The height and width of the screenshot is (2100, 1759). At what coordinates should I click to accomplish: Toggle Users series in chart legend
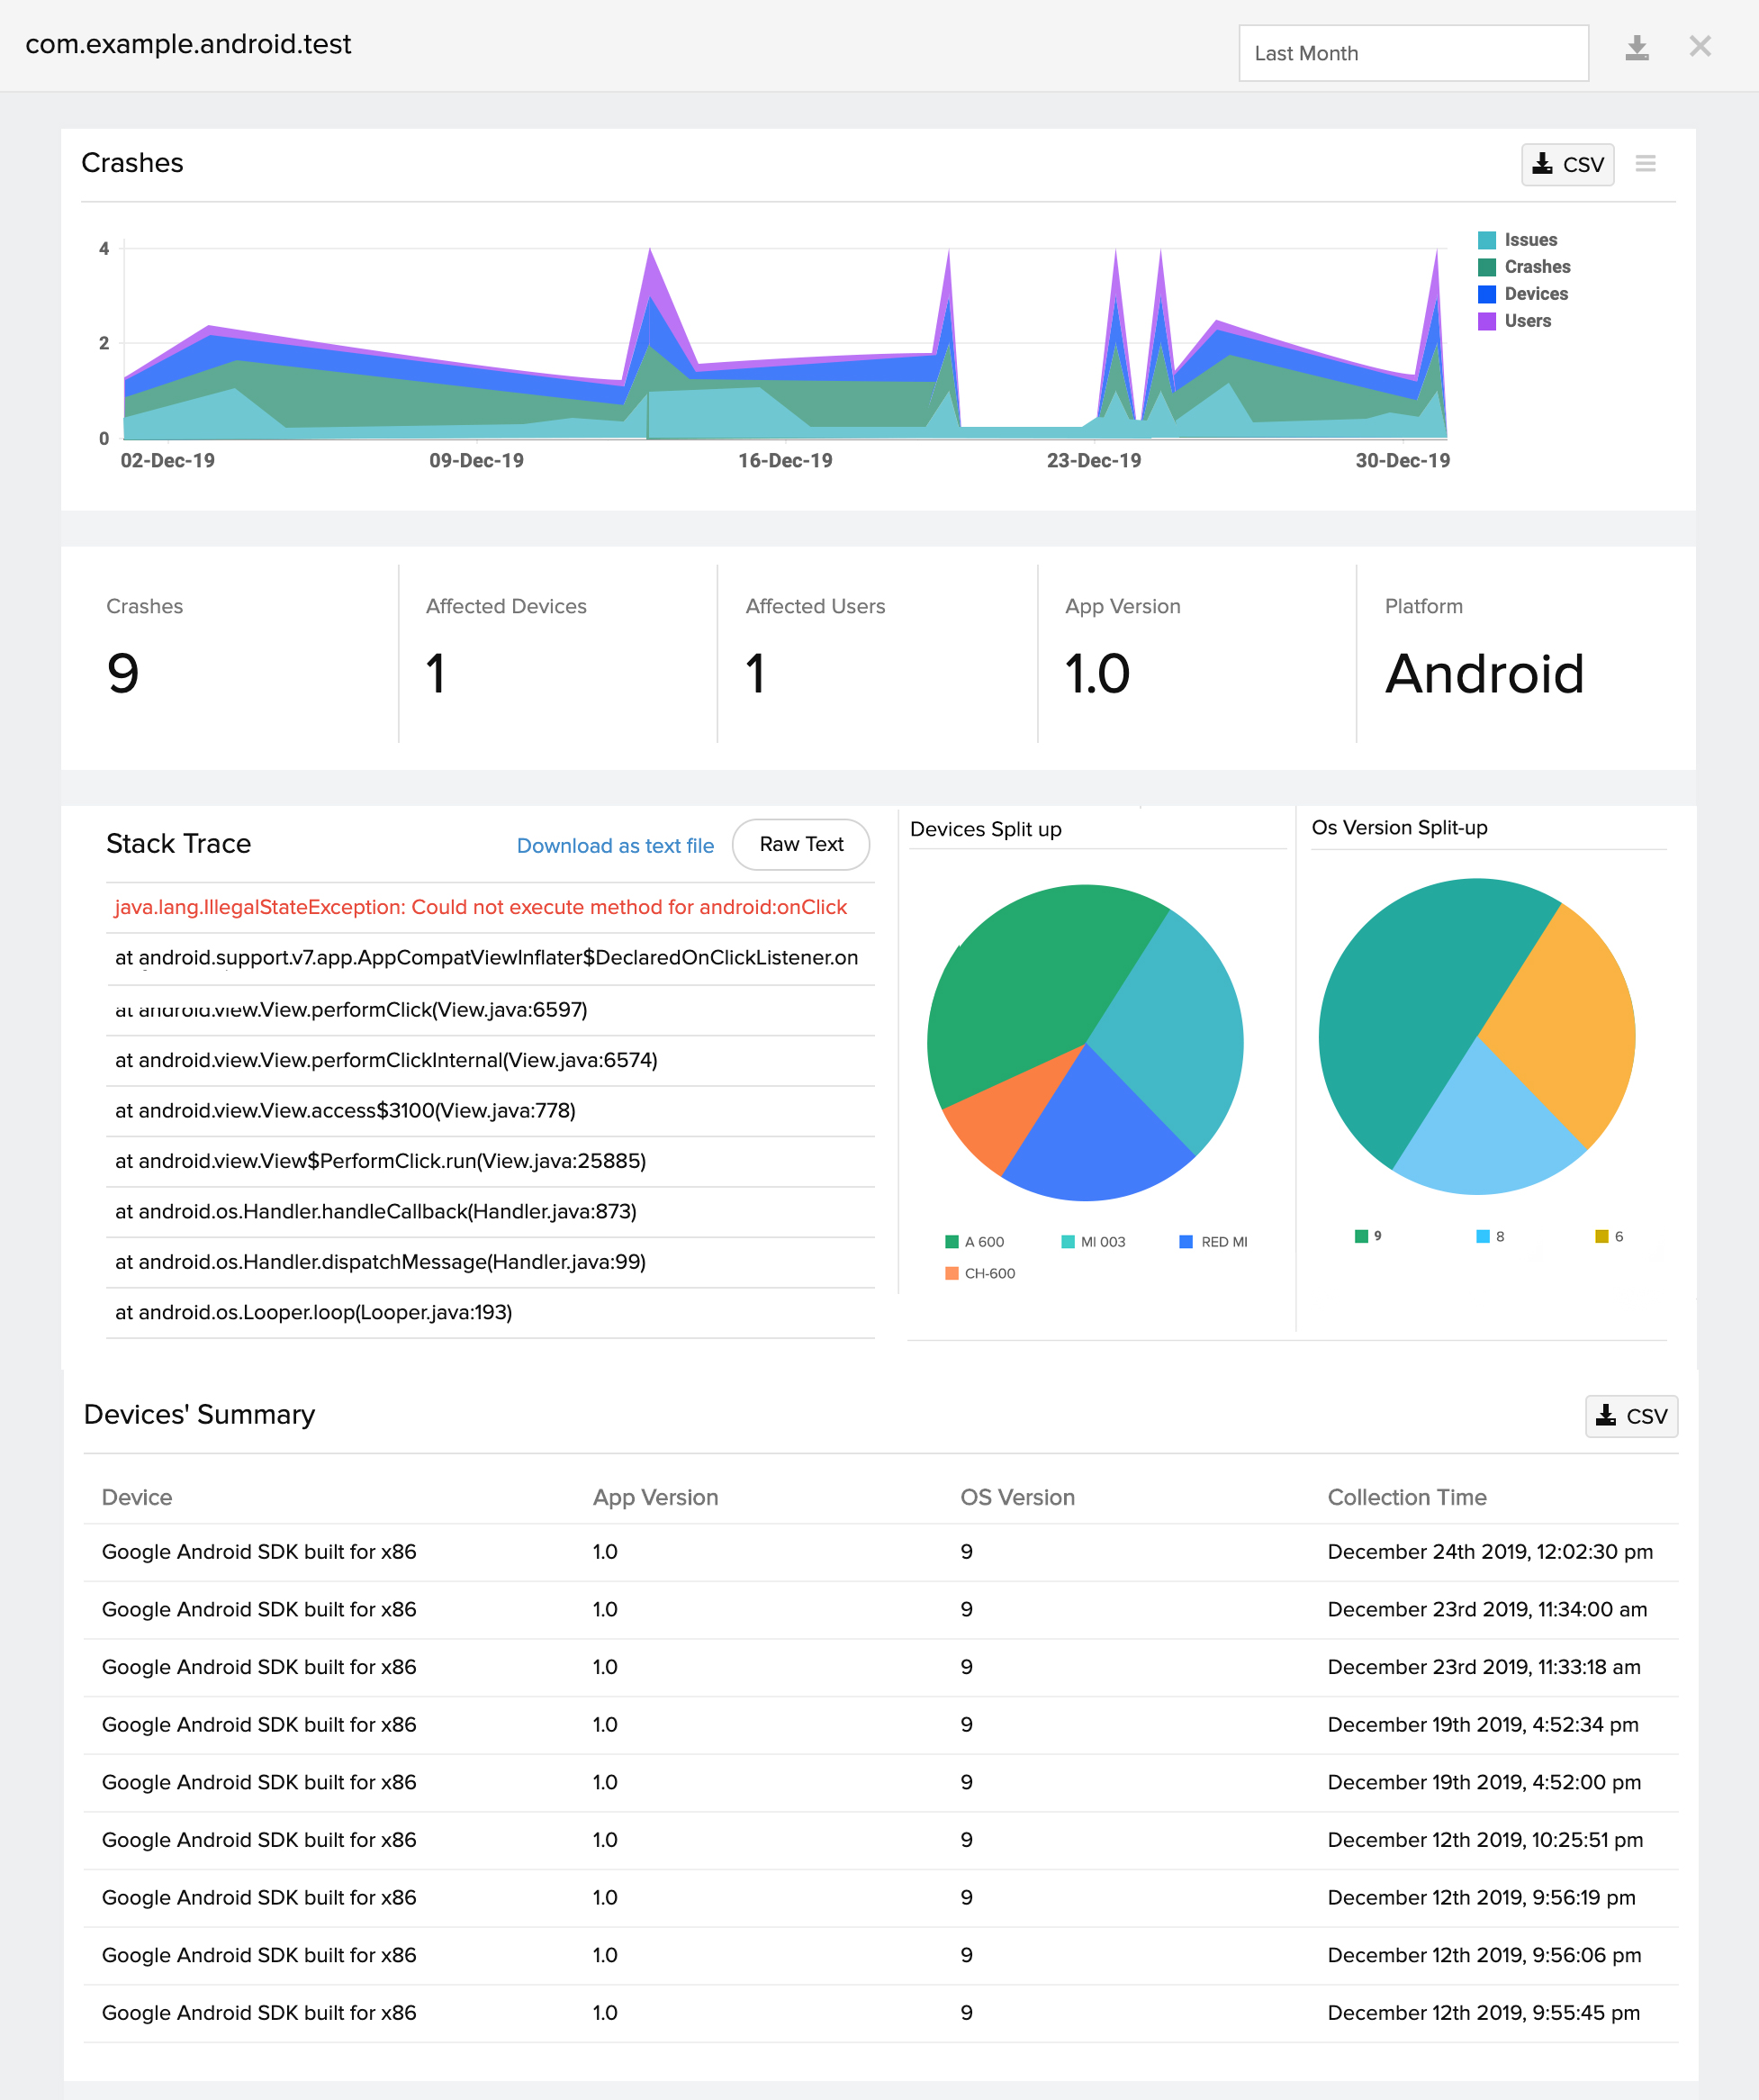coord(1526,321)
